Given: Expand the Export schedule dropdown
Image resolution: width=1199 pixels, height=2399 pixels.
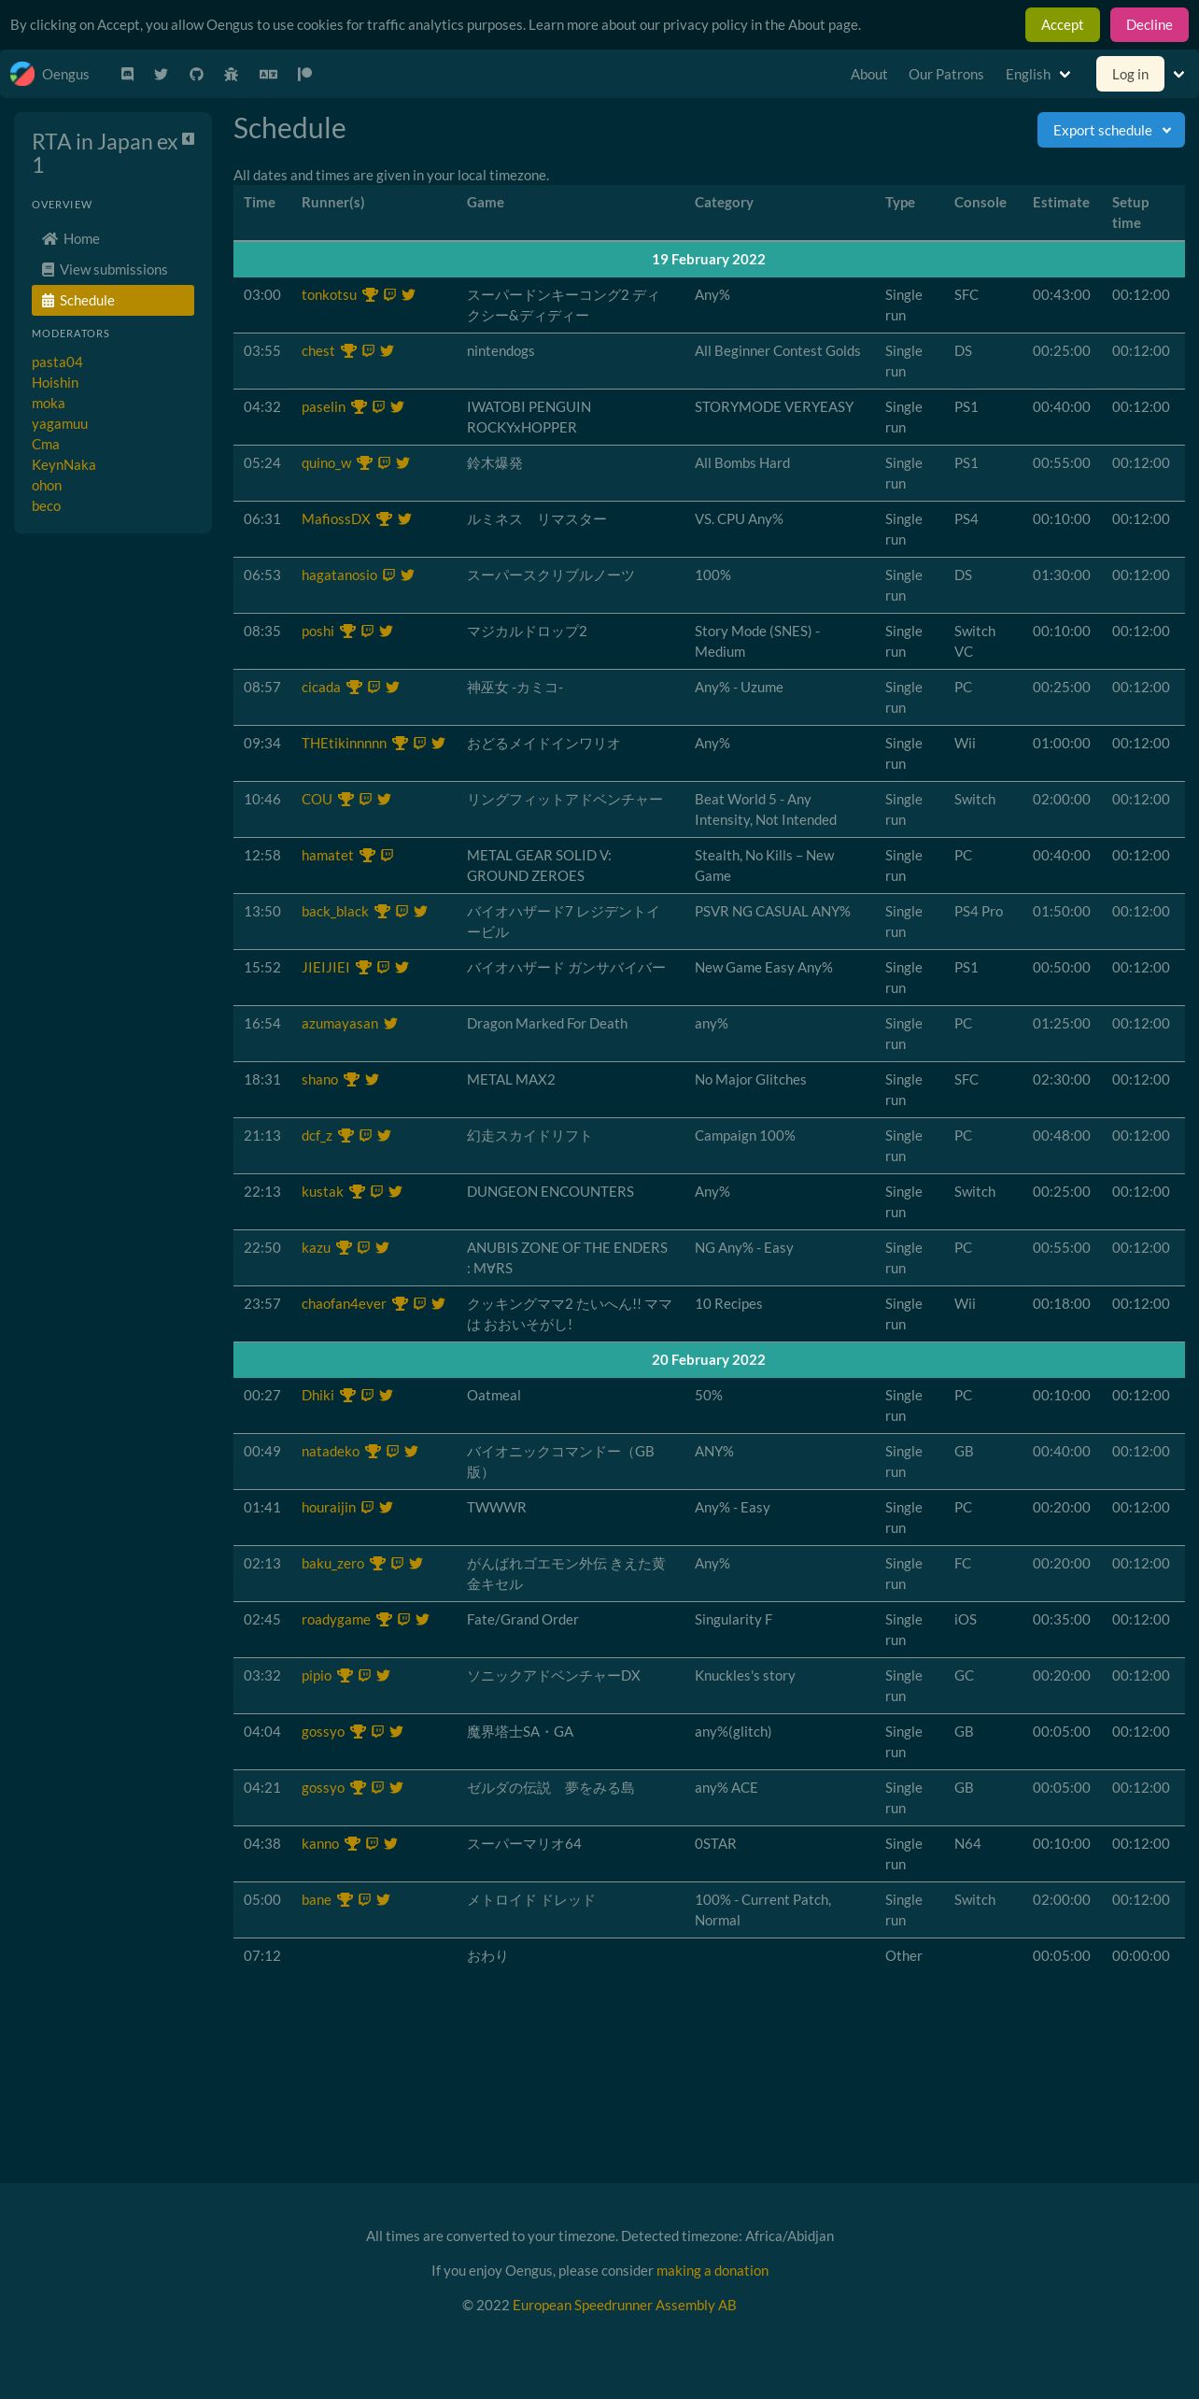Looking at the screenshot, I should pos(1110,130).
